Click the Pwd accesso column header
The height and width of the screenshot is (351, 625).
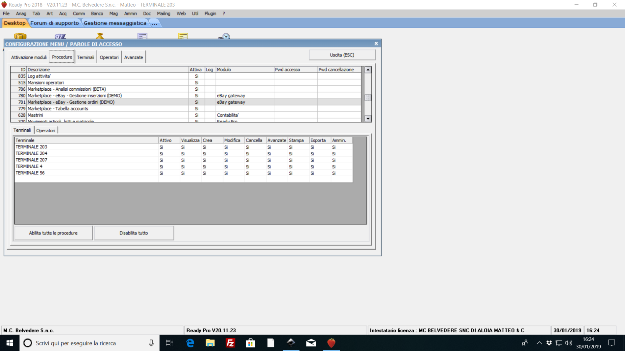point(295,70)
